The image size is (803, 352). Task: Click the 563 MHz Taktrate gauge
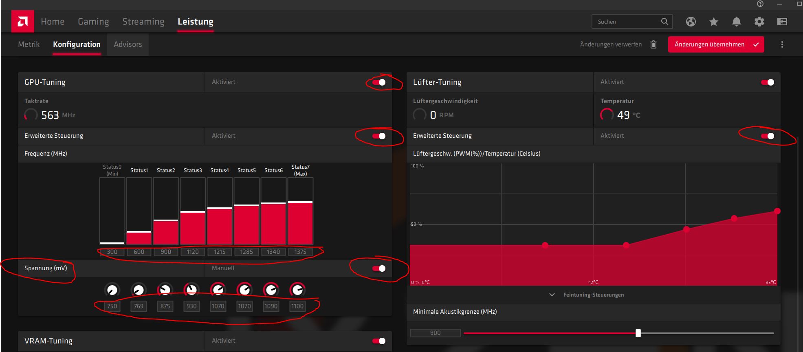tap(31, 115)
